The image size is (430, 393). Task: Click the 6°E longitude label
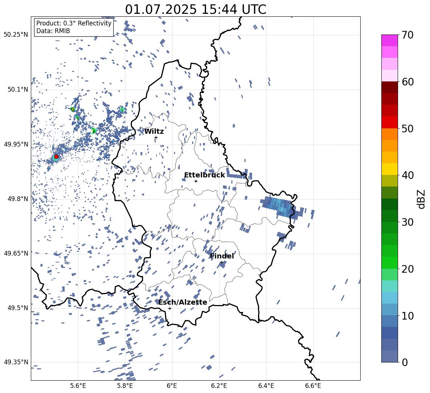(x=172, y=386)
